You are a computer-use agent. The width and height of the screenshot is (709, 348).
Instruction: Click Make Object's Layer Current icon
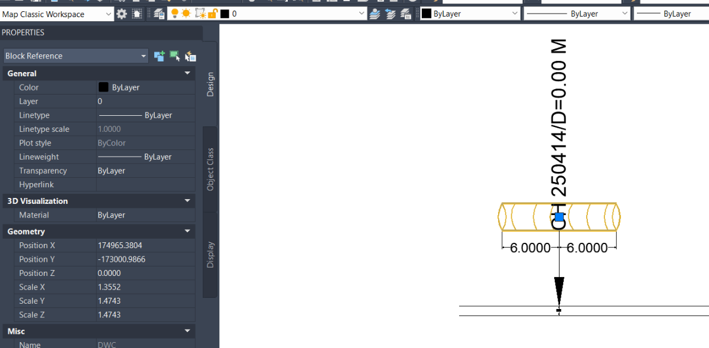coord(375,14)
